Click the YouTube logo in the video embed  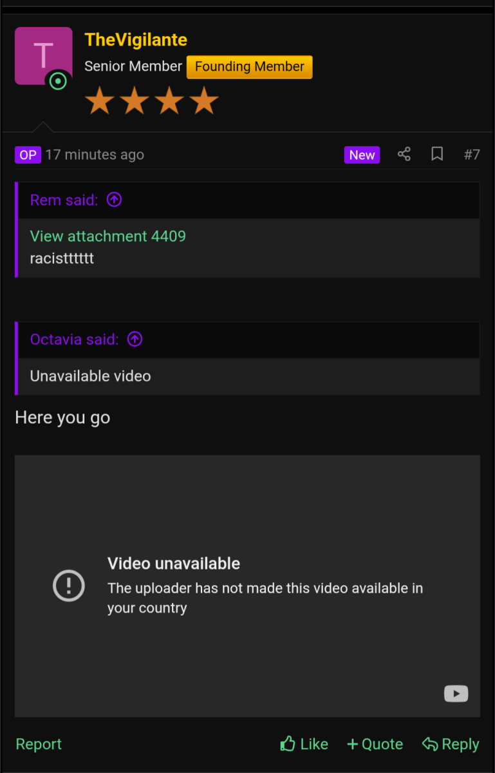(x=456, y=693)
